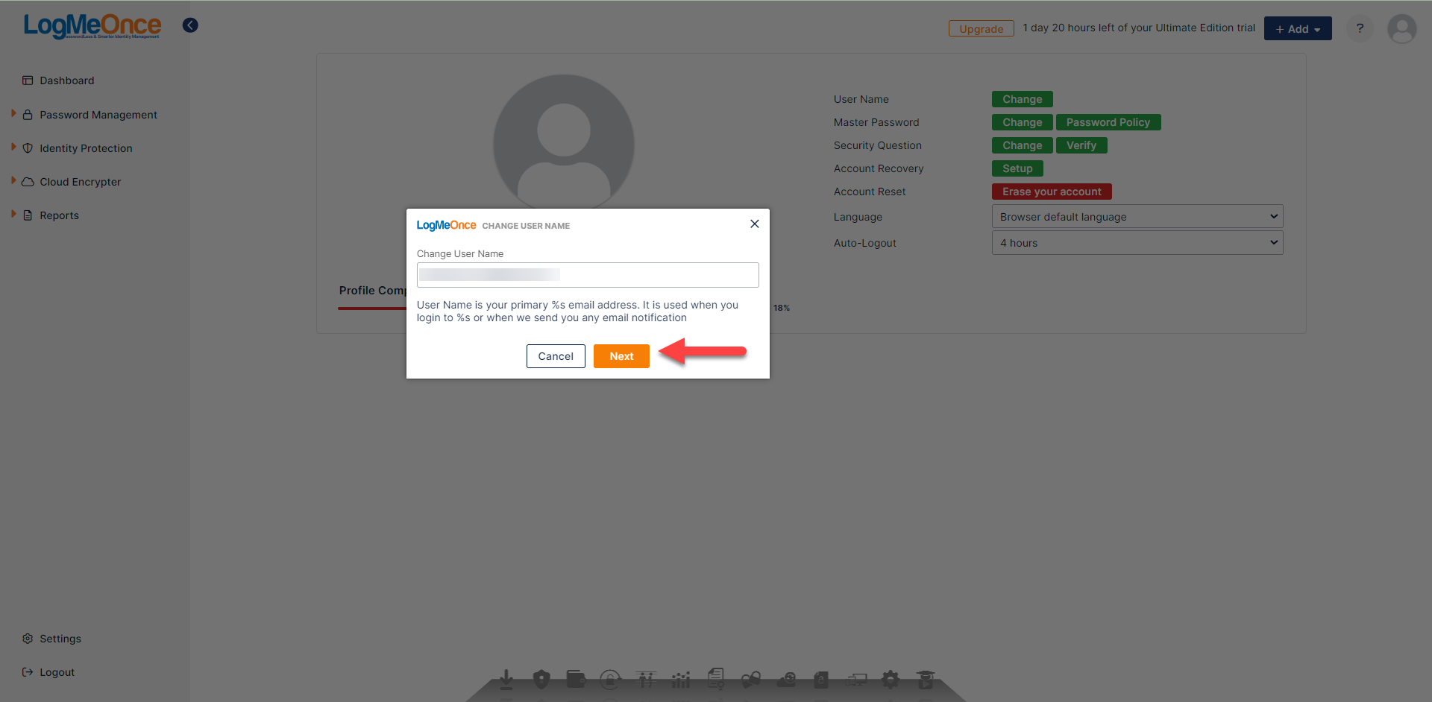Open the Add dropdown button
The width and height of the screenshot is (1432, 702).
[x=1298, y=28]
